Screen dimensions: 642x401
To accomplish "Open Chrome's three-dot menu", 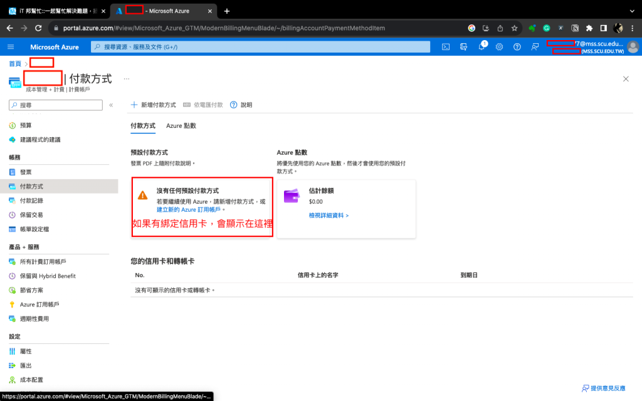I will (633, 28).
